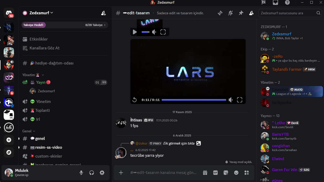The image size is (324, 182).
Task: Open Takviye Hedefi boost goal bar
Action: click(65, 25)
